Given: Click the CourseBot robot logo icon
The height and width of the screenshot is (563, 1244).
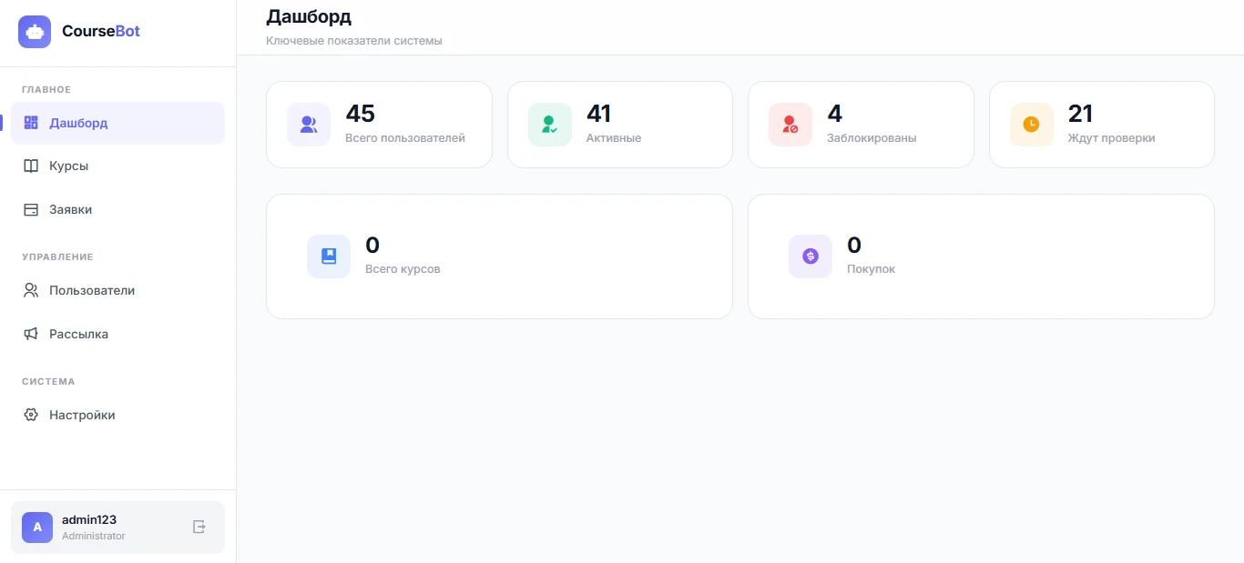Looking at the screenshot, I should (x=35, y=32).
